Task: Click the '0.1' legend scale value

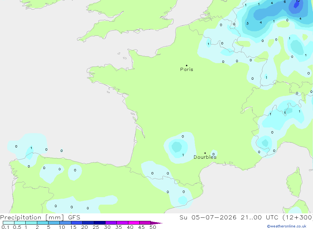Action: [x=5, y=227]
